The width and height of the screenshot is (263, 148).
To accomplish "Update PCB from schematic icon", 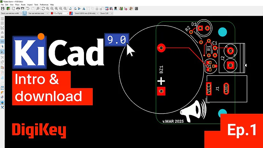I will click(121, 8).
